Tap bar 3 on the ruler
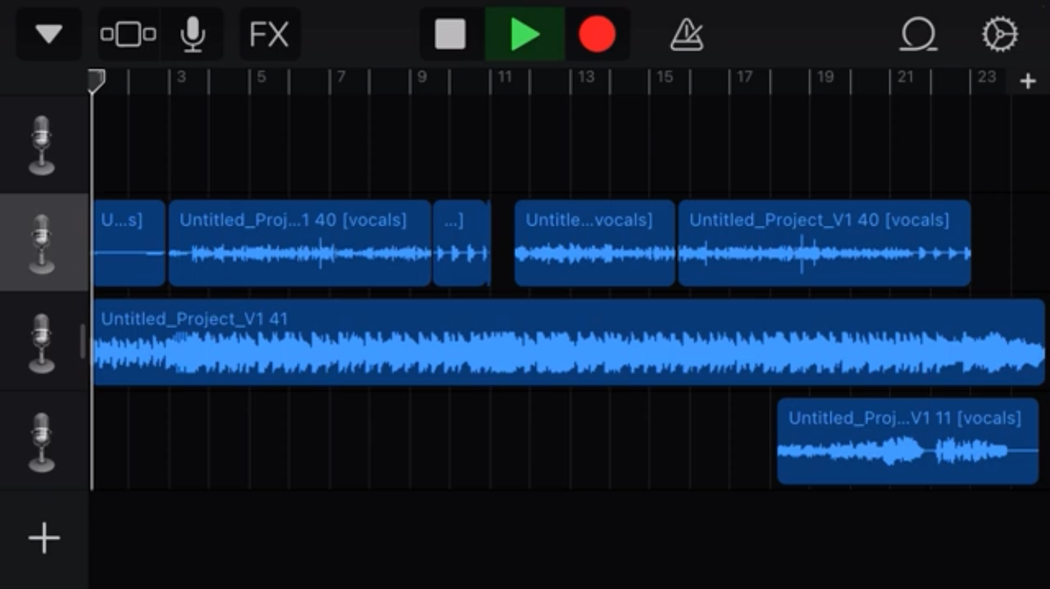The width and height of the screenshot is (1050, 589). tap(181, 77)
